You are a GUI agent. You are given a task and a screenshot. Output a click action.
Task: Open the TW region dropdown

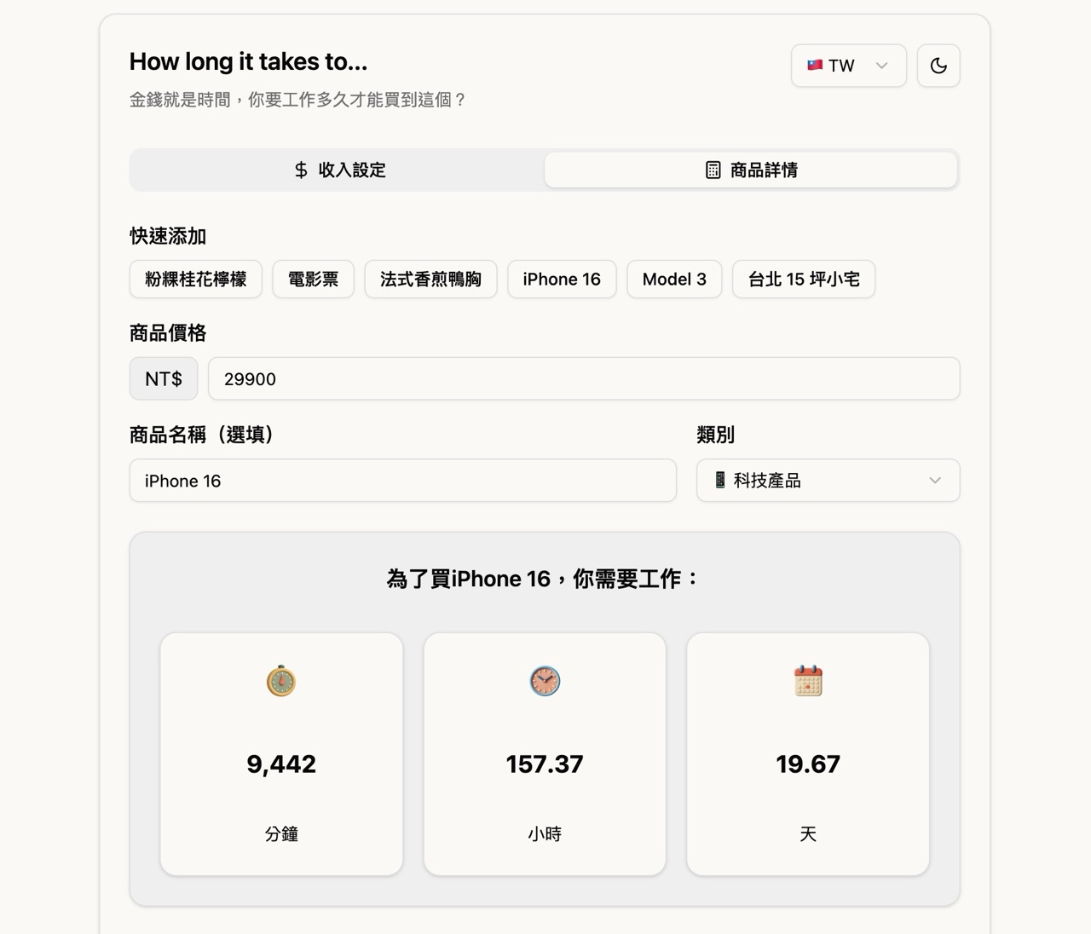coord(848,66)
